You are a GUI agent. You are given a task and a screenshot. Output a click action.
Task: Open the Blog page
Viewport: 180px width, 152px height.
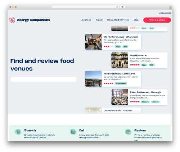136,20
